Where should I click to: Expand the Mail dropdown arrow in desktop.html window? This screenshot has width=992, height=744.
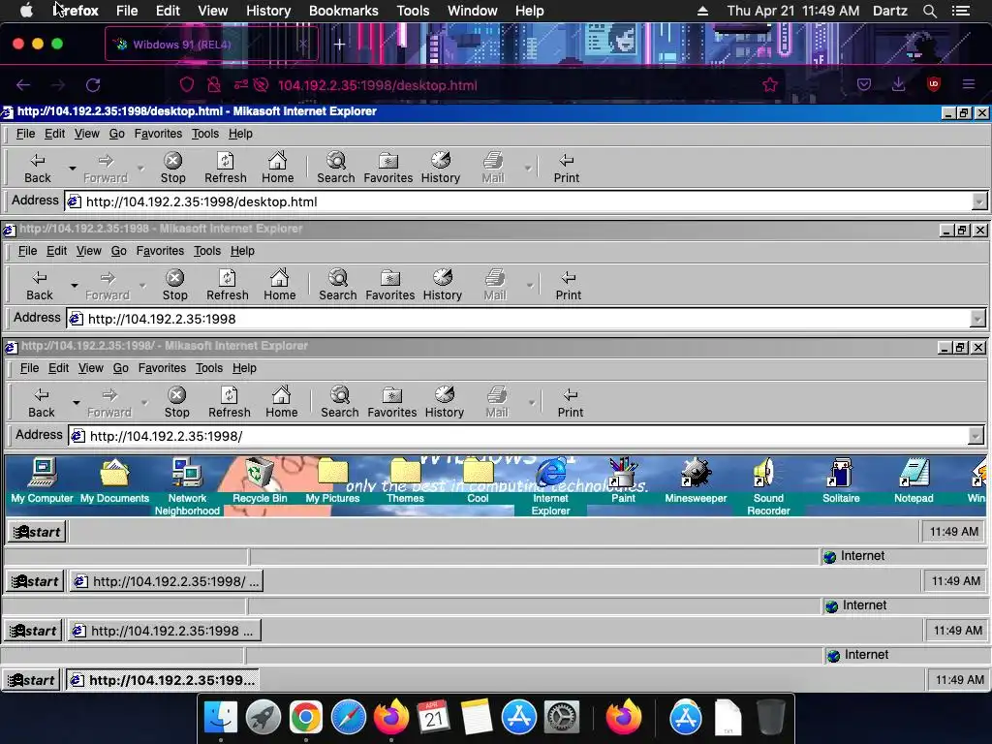coord(528,169)
